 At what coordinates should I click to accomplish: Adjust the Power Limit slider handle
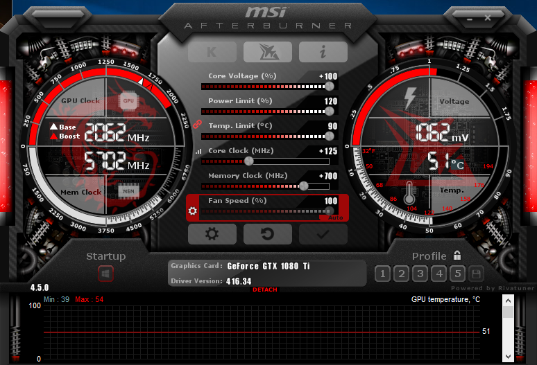[x=330, y=111]
